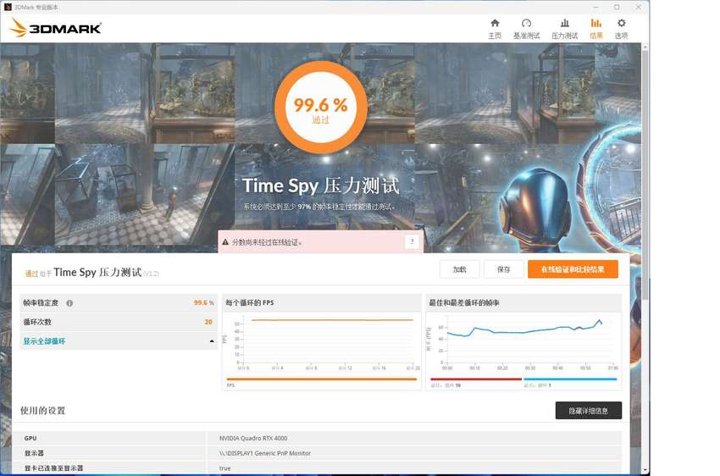Click the red worst-loop legend bar
720x476 pixels.
pyautogui.click(x=476, y=379)
